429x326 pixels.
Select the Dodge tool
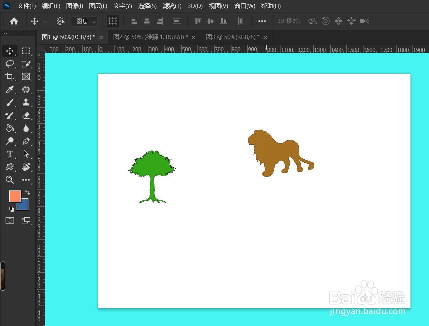pyautogui.click(x=10, y=141)
